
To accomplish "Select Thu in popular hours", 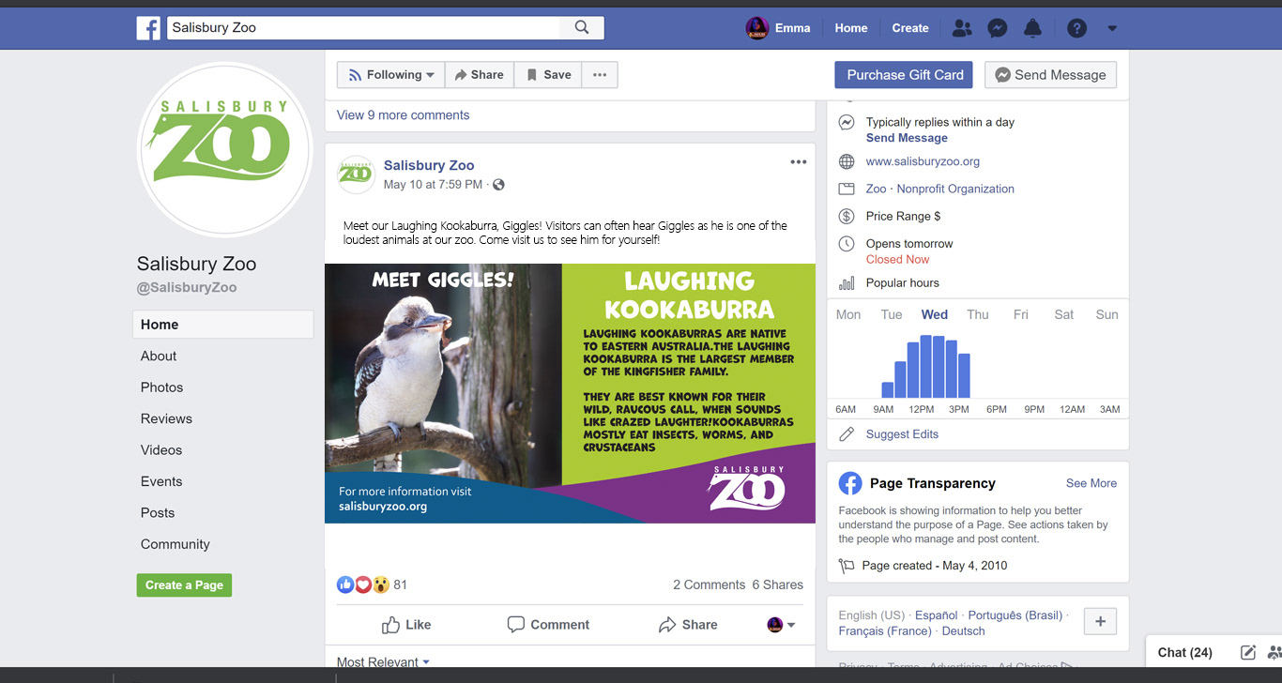I will pyautogui.click(x=978, y=314).
